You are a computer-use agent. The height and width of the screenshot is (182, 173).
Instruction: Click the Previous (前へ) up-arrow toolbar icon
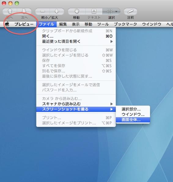point(10,11)
